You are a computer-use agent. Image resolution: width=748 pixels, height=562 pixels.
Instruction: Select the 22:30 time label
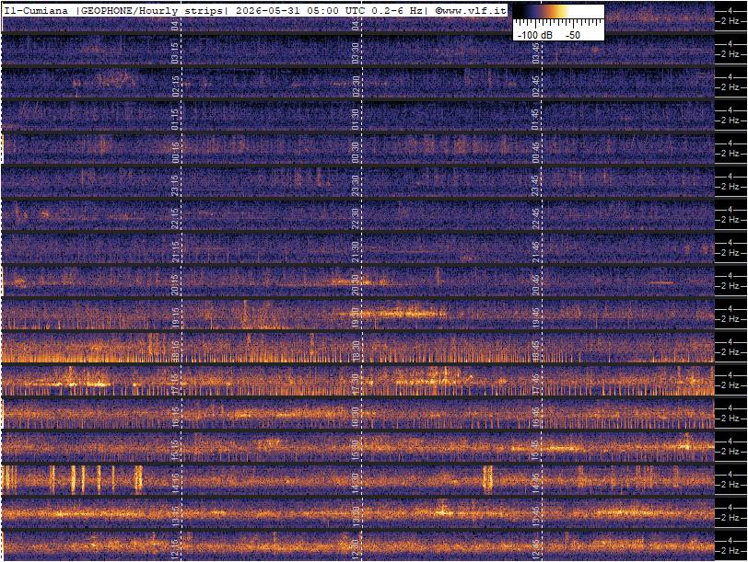point(355,219)
